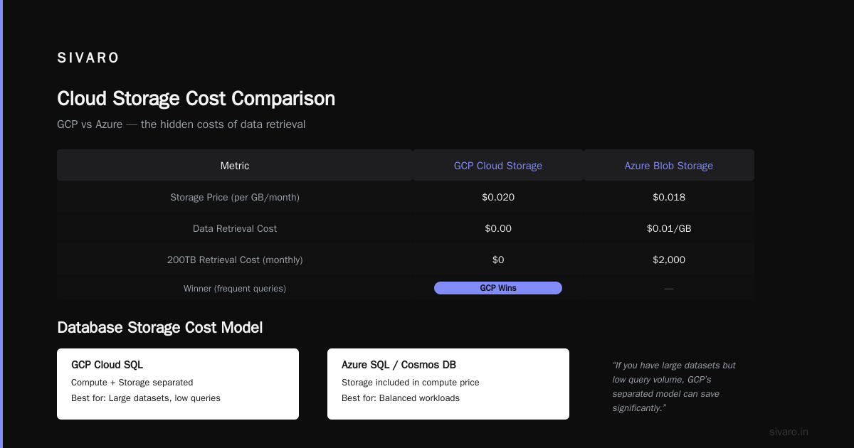The image size is (854, 448).
Task: Click the GCP vs Azure subtitle text
Action: [x=181, y=124]
